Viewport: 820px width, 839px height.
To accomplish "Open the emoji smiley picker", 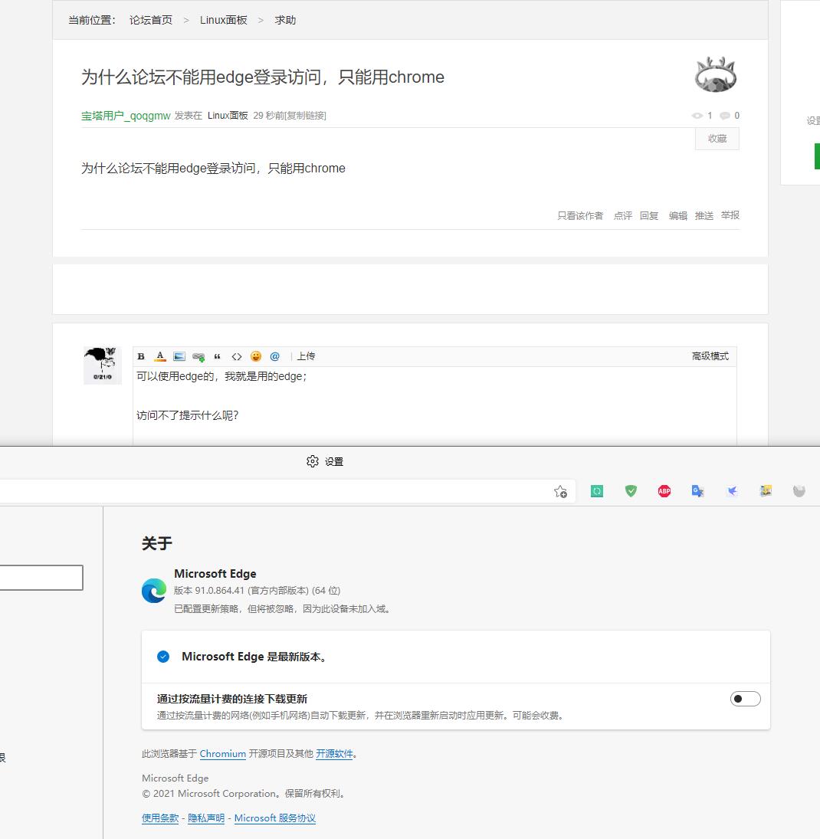I will point(256,356).
